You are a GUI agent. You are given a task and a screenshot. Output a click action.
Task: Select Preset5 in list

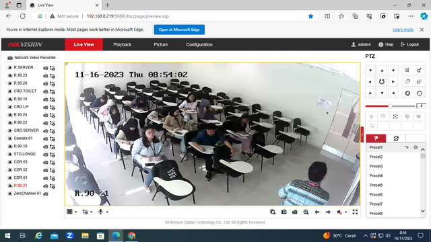(376, 186)
